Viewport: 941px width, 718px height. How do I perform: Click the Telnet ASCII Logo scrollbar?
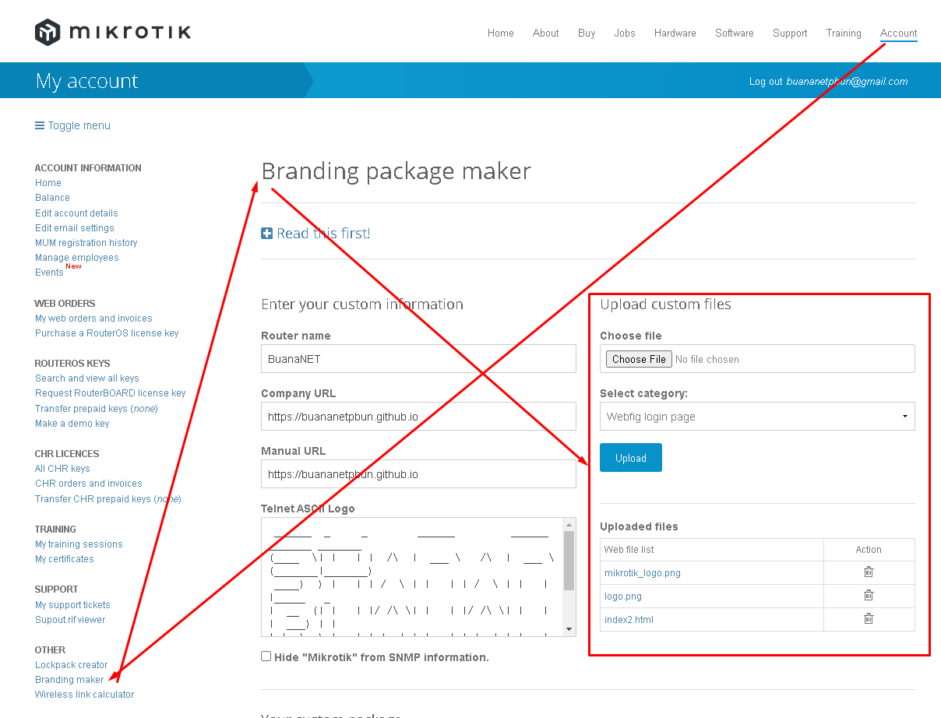point(569,576)
